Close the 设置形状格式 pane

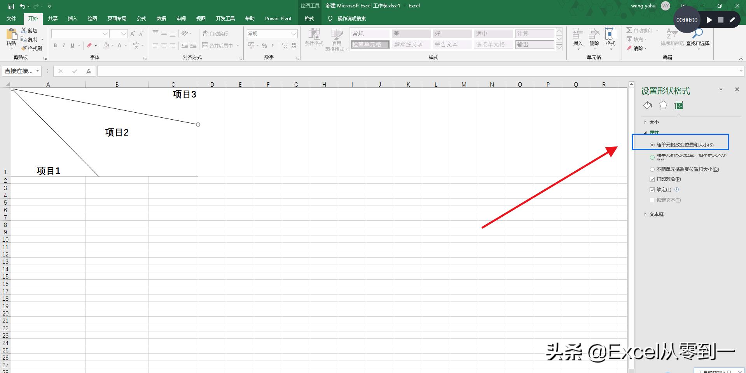tap(737, 90)
